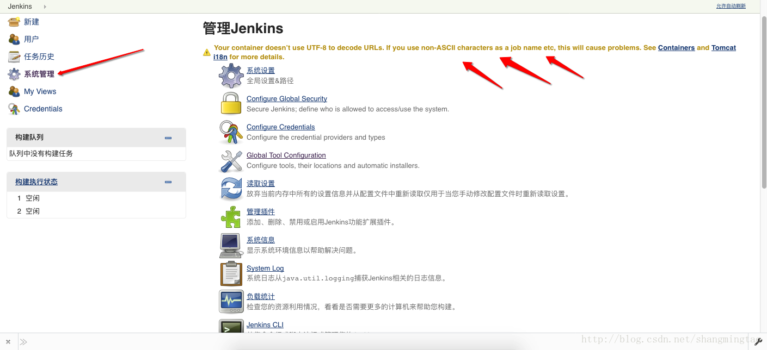Image resolution: width=767 pixels, height=350 pixels.
Task: Open the 系统设置 link
Action: pyautogui.click(x=261, y=71)
